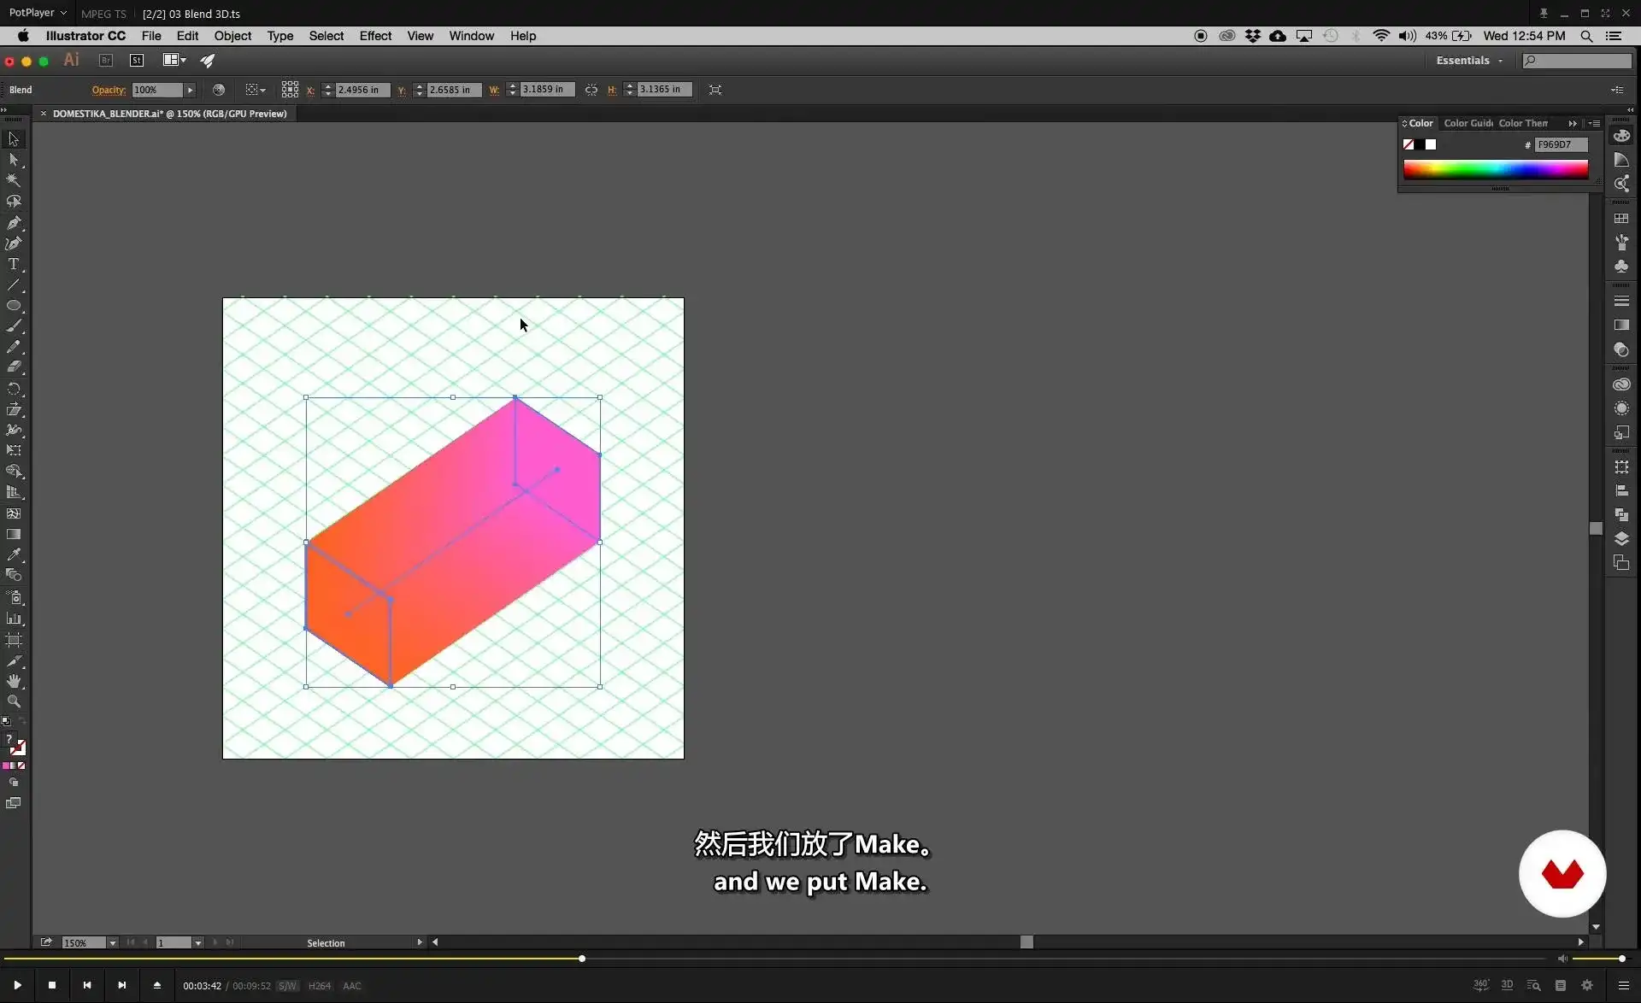Toggle constrain width and height proportions

pos(591,90)
